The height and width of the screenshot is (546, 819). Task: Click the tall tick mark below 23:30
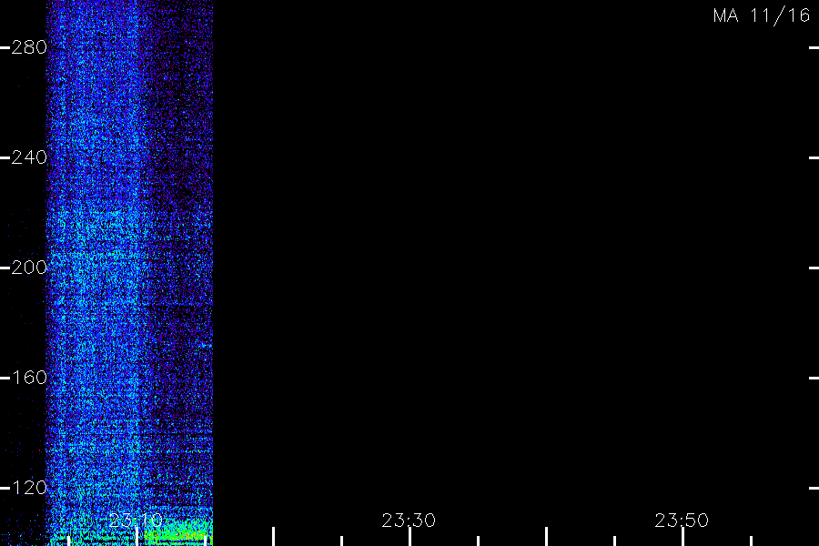coord(410,537)
